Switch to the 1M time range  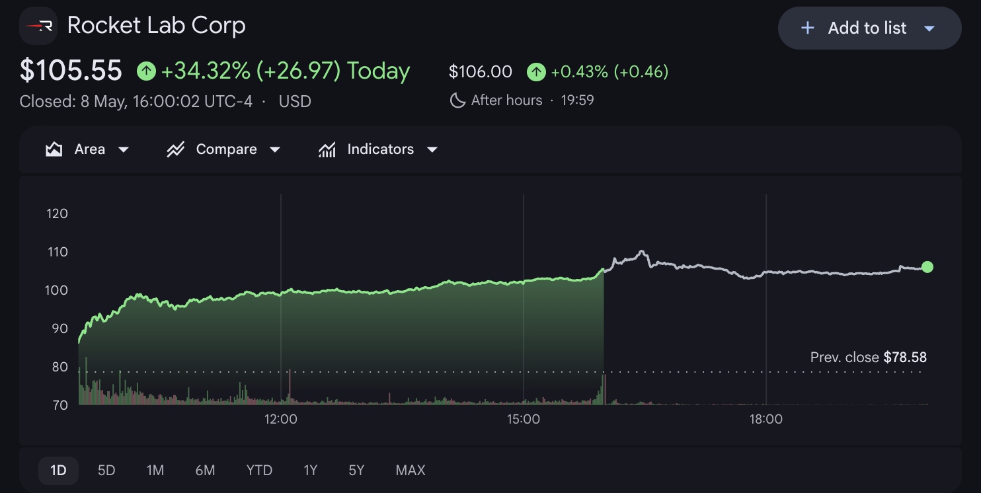155,471
